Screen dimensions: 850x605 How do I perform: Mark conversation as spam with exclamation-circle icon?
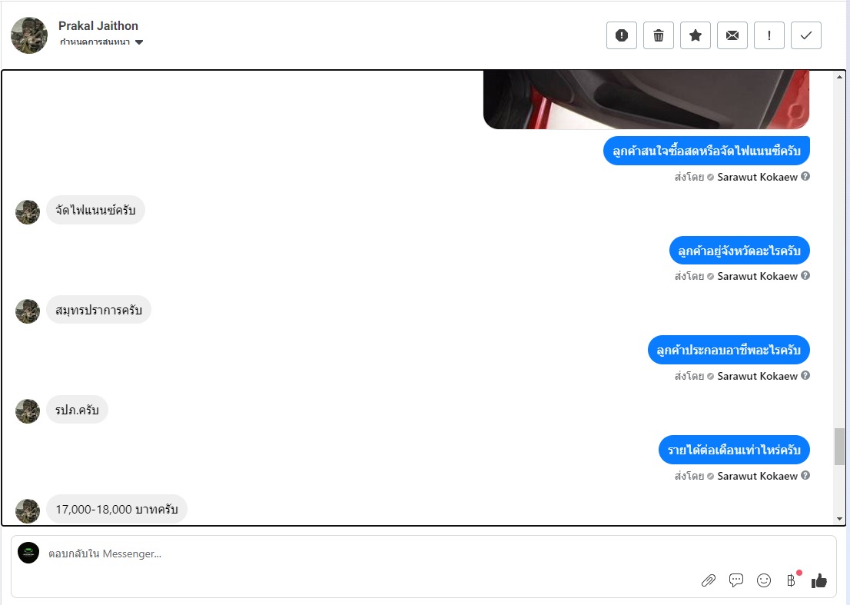pyautogui.click(x=621, y=36)
